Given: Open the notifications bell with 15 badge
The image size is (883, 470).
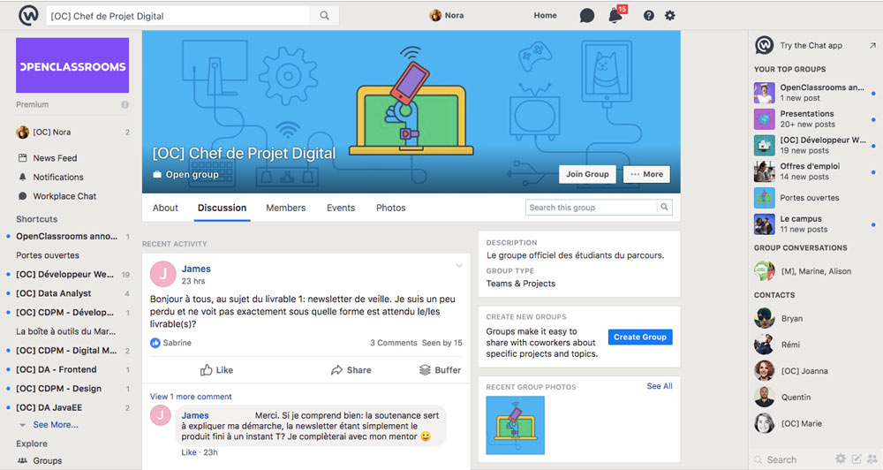Looking at the screenshot, I should (x=615, y=15).
